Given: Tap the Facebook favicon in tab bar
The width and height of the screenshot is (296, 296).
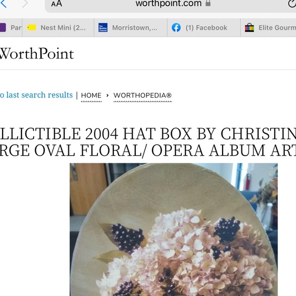Looking at the screenshot, I should 176,28.
